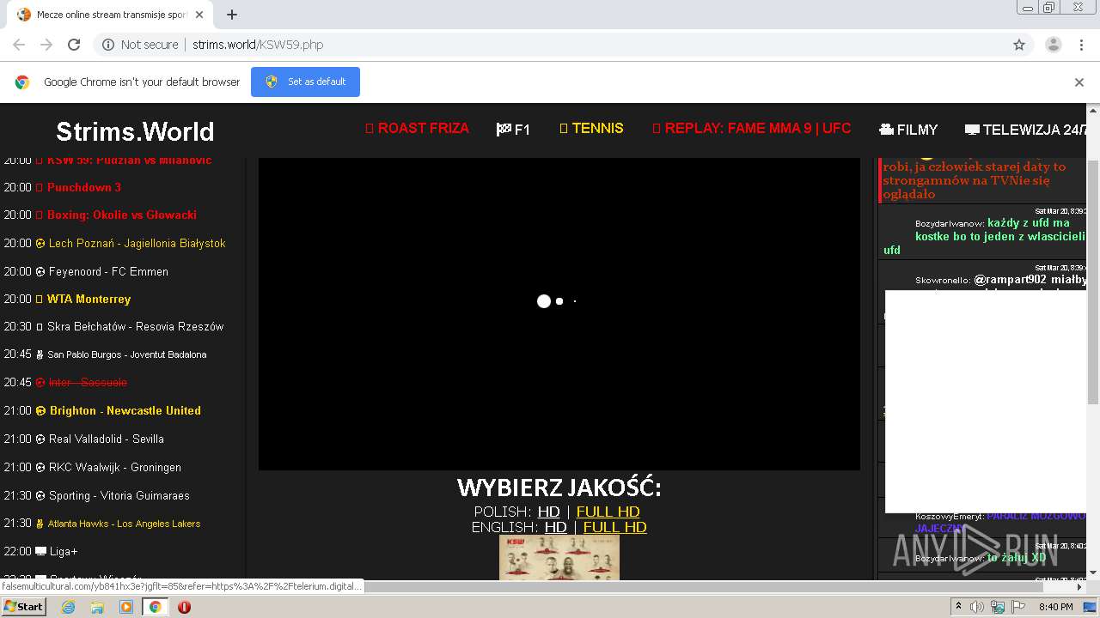The image size is (1100, 618).
Task: Click the basketball icon beside Atlanta Hawks
Action: tap(40, 524)
